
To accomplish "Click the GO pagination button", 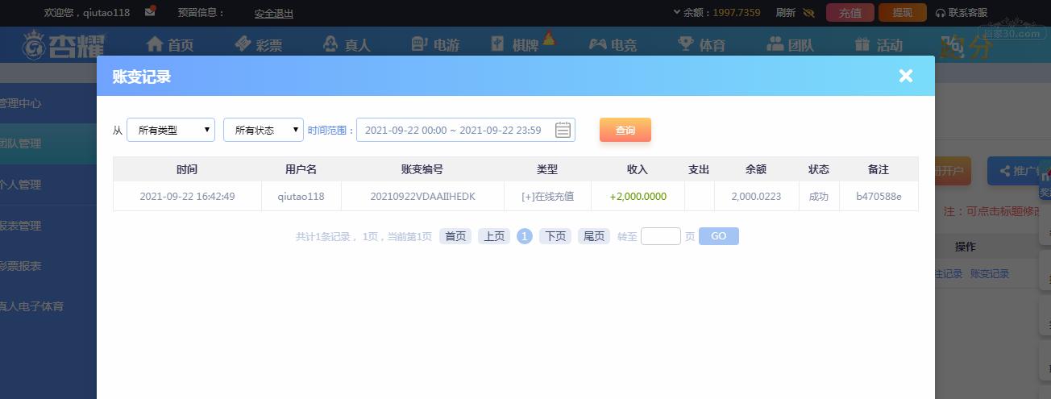I will pyautogui.click(x=719, y=236).
